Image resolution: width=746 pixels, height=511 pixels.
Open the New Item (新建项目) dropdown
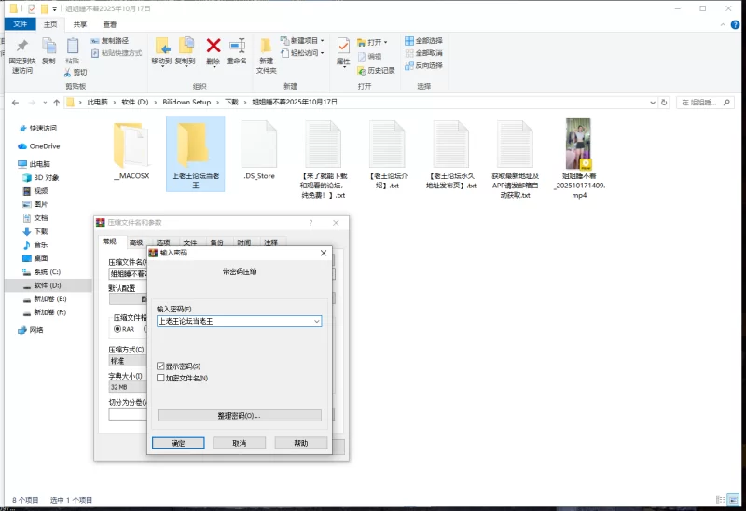[x=307, y=41]
